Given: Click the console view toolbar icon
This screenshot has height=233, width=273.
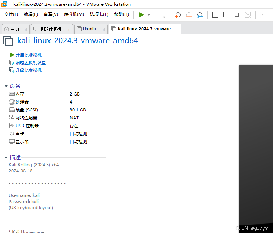Looking at the screenshot, I should (x=263, y=15).
